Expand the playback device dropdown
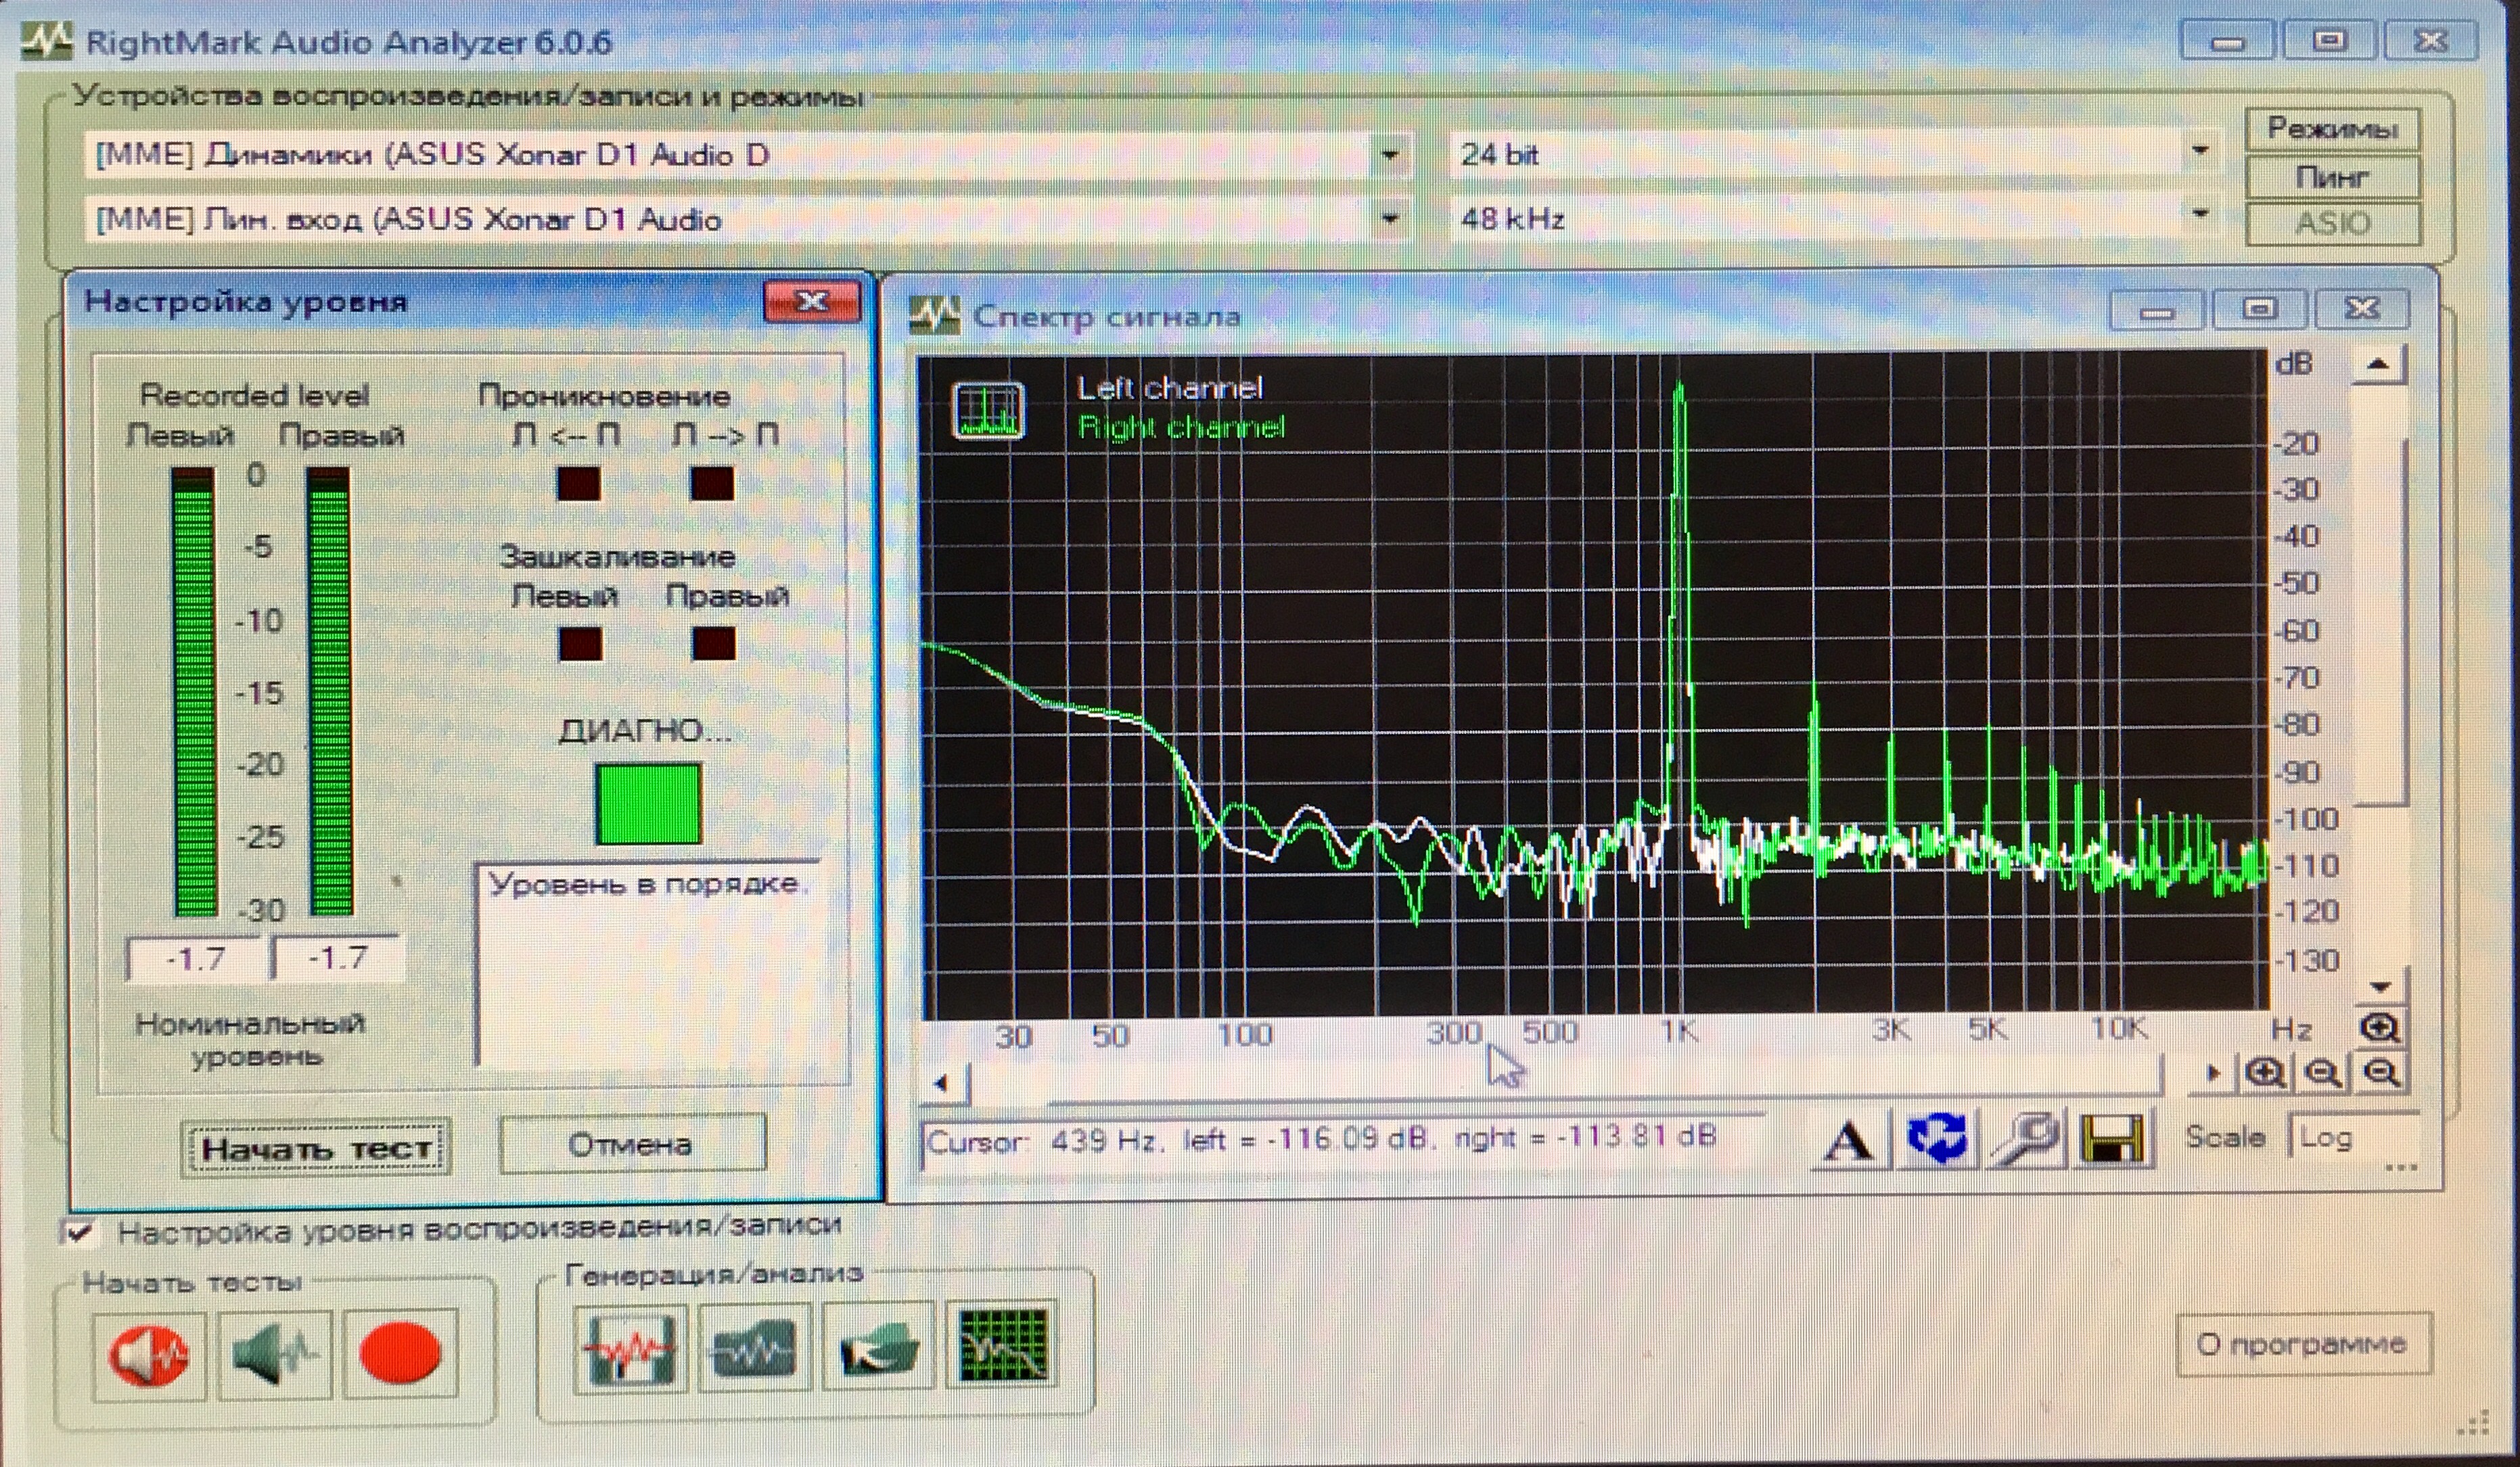This screenshot has height=1467, width=2520. pyautogui.click(x=1389, y=155)
